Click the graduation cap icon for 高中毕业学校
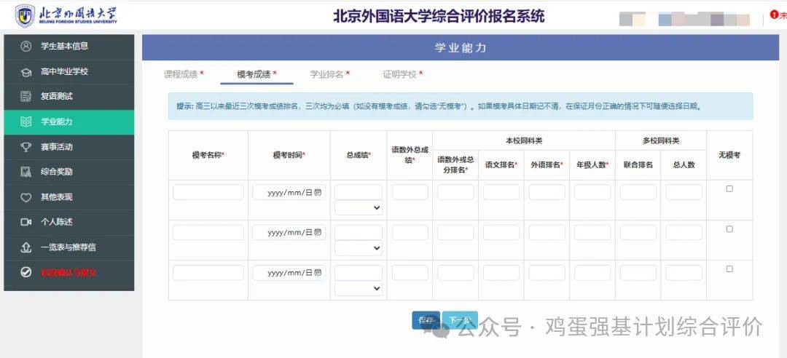This screenshot has height=358, width=787. click(x=26, y=72)
